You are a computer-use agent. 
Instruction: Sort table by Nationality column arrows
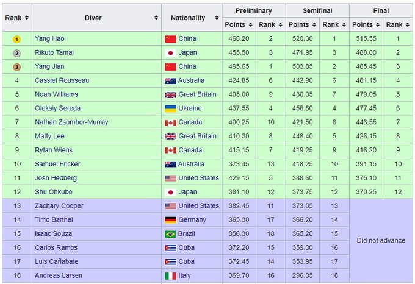coord(215,18)
